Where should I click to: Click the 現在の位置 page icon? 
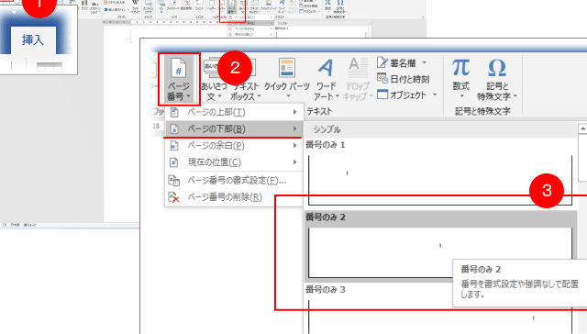coord(174,162)
